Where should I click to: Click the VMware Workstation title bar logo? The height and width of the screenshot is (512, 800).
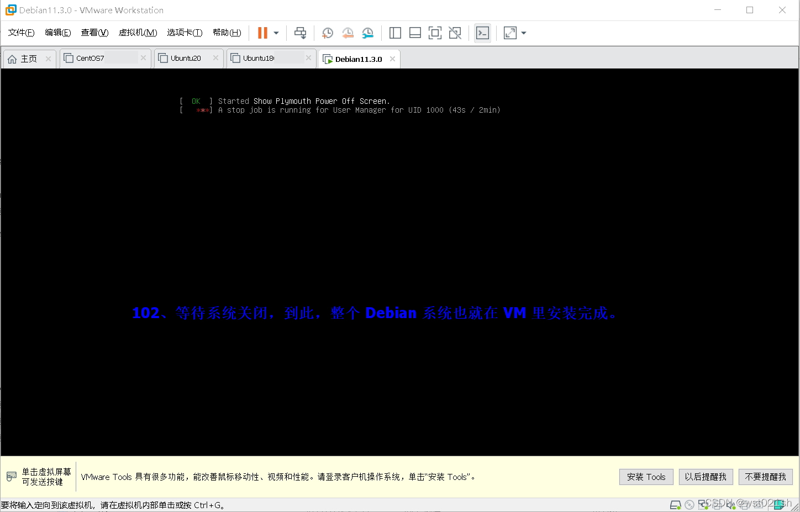(x=10, y=10)
